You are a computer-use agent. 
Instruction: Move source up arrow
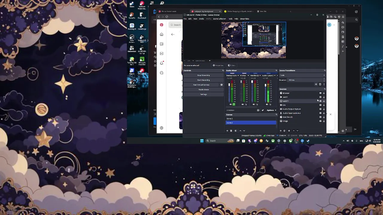click(x=293, y=131)
